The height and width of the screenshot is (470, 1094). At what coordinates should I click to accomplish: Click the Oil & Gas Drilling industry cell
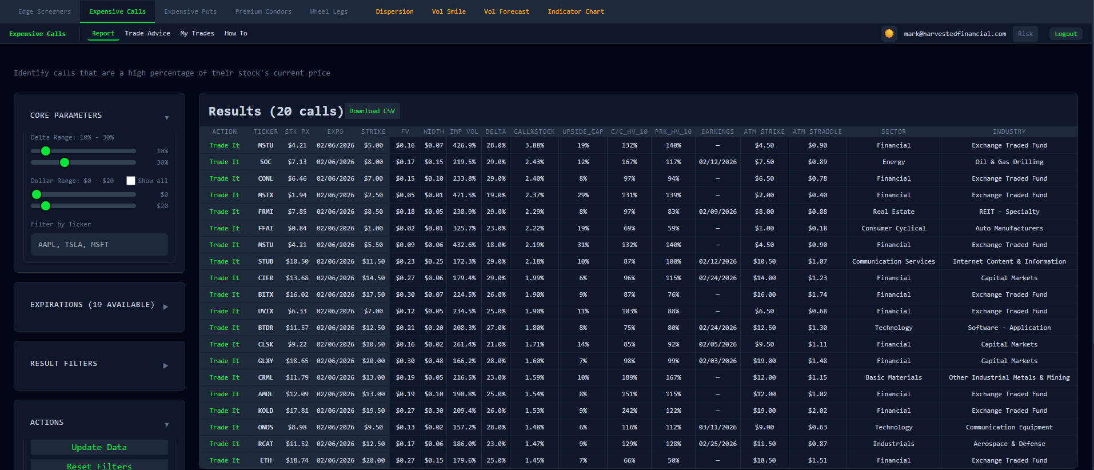pos(1009,162)
